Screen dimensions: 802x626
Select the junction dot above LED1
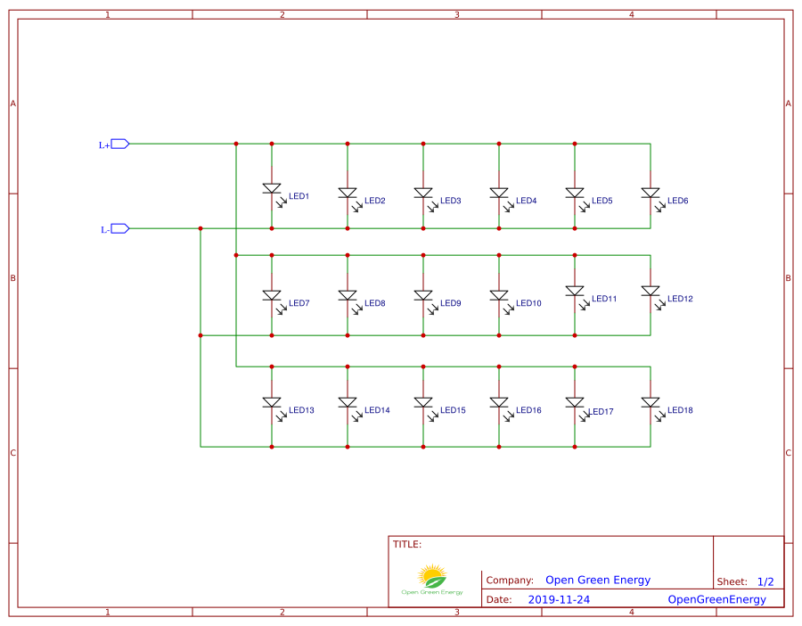pyautogui.click(x=271, y=142)
